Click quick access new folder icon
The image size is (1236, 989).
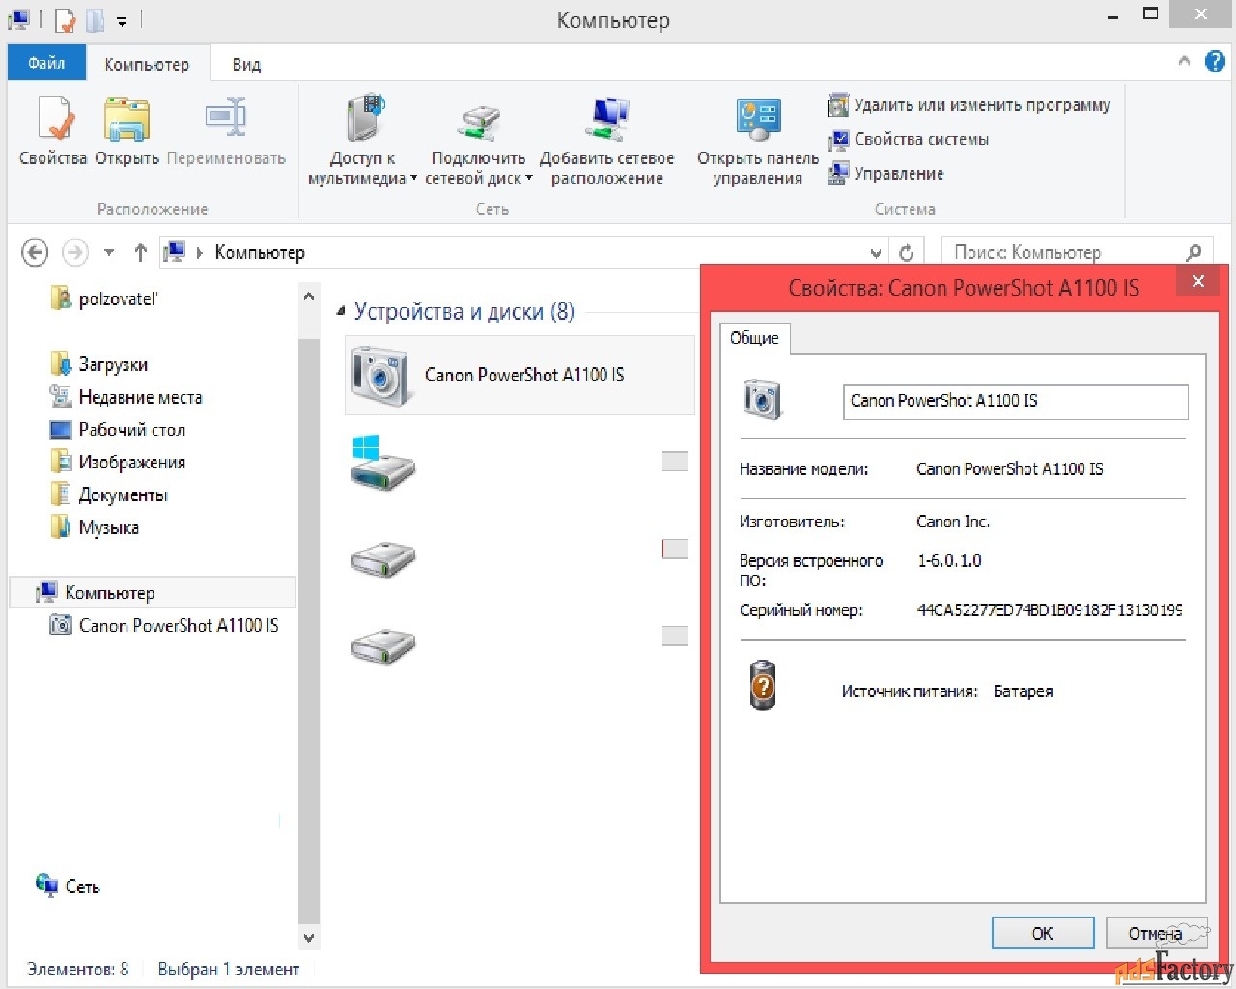[x=95, y=19]
